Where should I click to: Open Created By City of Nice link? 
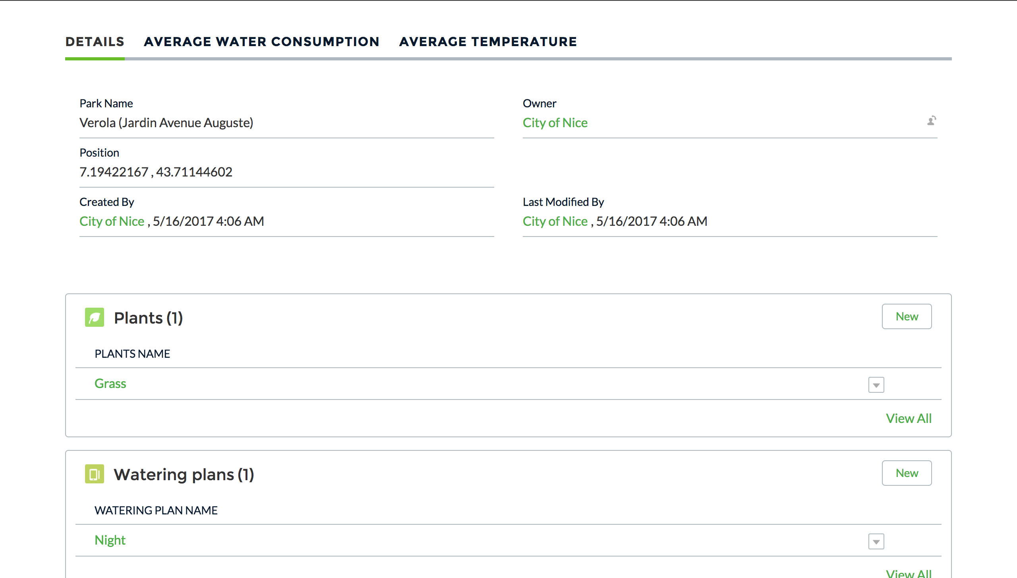[x=112, y=221]
